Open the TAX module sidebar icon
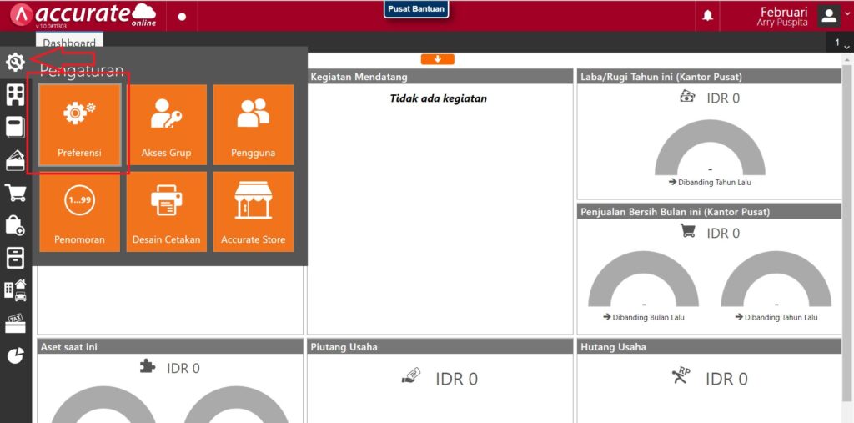This screenshot has height=423, width=854. pos(15,323)
